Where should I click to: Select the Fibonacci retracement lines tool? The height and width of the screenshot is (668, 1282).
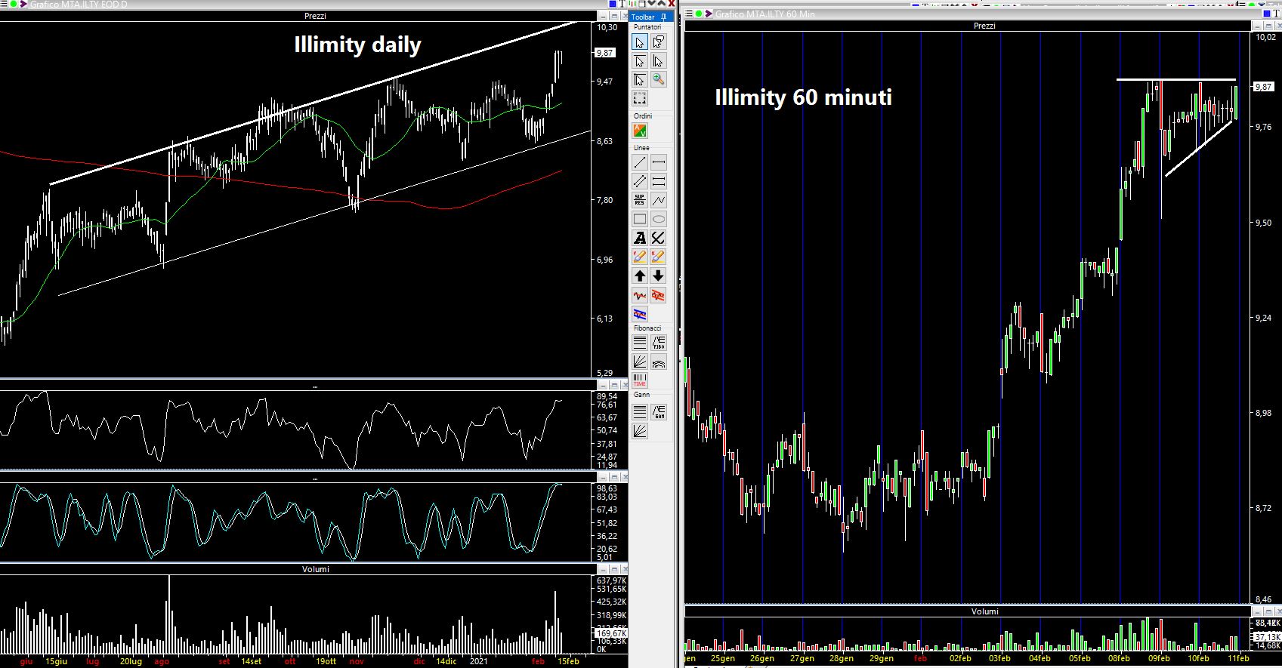(640, 343)
